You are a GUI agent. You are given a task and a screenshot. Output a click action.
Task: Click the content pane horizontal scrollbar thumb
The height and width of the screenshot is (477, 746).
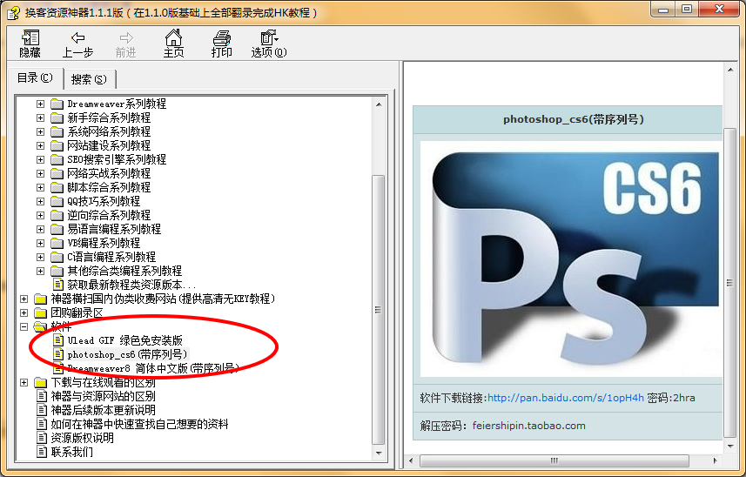(x=554, y=460)
